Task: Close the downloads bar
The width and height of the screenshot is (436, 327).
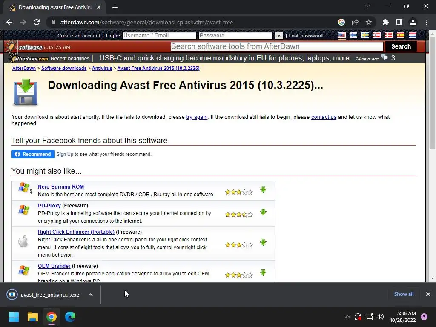Action: point(428,294)
